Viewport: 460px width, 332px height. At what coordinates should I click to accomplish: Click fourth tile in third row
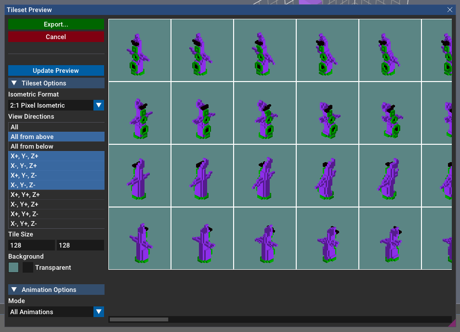click(328, 176)
